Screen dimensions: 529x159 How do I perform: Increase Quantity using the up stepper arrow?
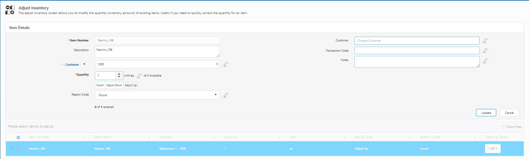(119, 74)
